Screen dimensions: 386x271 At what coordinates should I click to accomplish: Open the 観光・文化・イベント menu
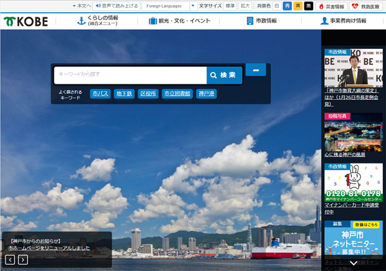179,21
